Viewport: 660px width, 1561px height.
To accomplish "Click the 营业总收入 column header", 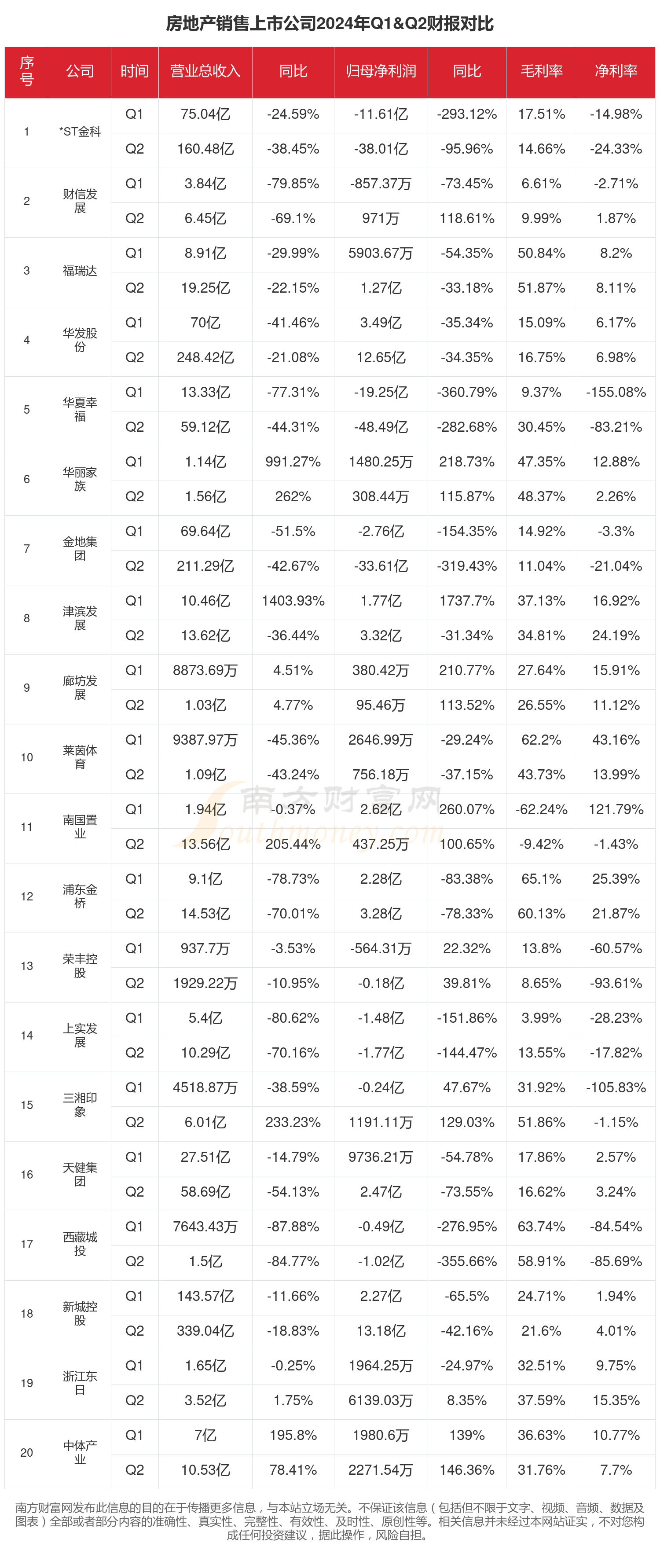I will (205, 71).
